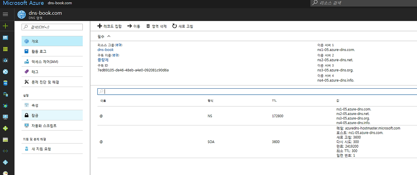Focus the 검색(Ctrl+/) menu search box

[x=52, y=27]
